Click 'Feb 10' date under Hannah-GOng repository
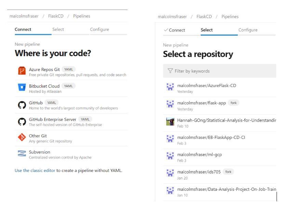The image size is (294, 202). click(183, 126)
